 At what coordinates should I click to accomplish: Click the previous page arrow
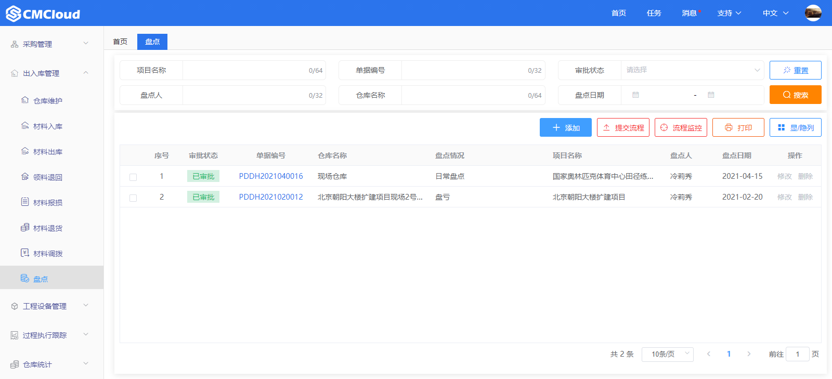[x=708, y=354]
